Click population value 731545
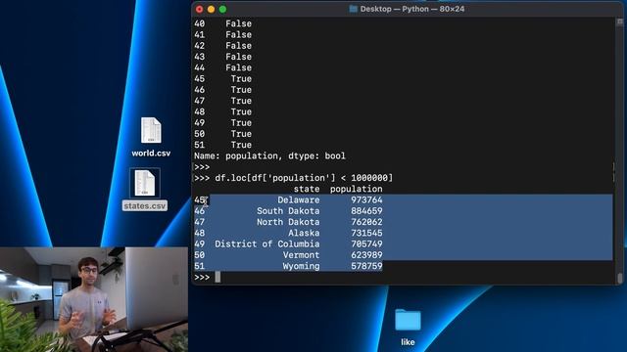The width and height of the screenshot is (627, 352). point(366,233)
